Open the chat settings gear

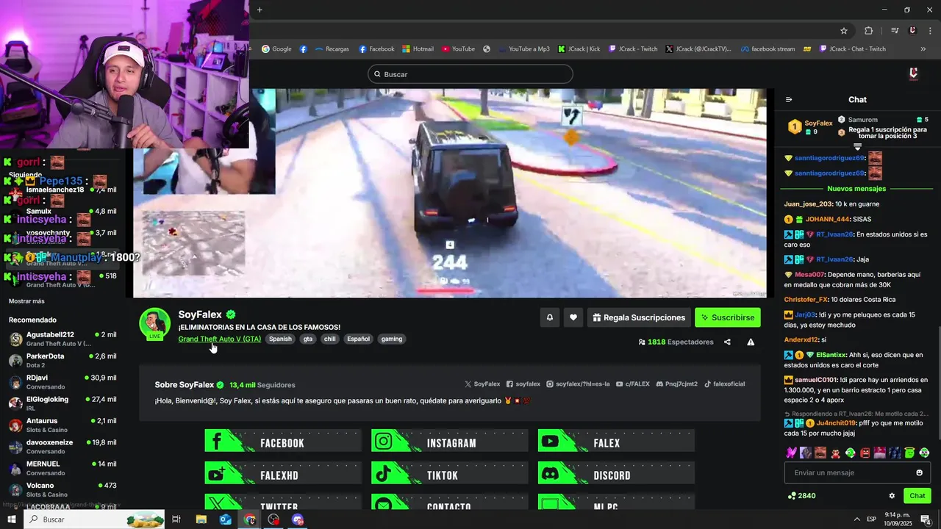(892, 496)
